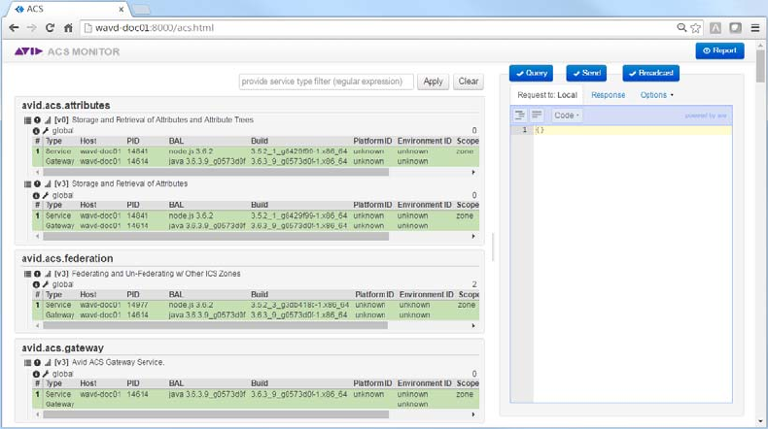Select the ACS browser tab
The image size is (768, 429).
coord(68,9)
